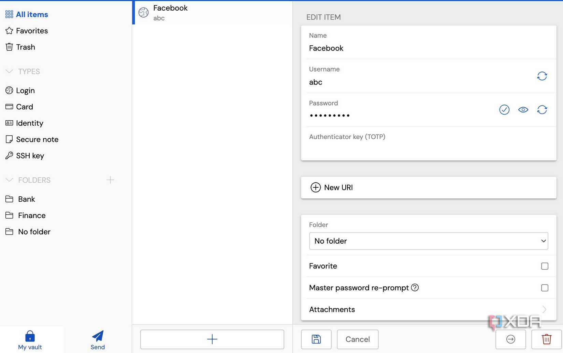
Task: Click the generate password icon
Action: (542, 110)
